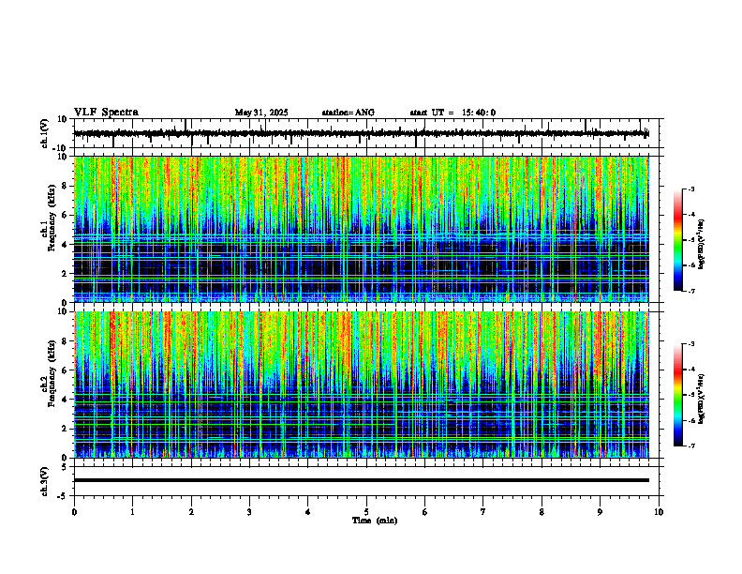The width and height of the screenshot is (742, 574).
Task: Click the "-3" label on ch.2 colorbar
Action: tap(691, 344)
